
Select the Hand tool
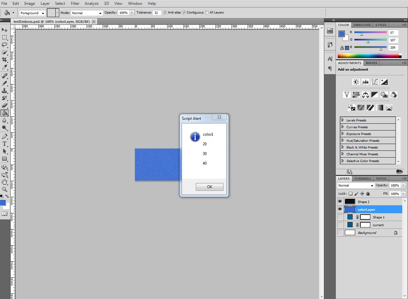point(5,182)
